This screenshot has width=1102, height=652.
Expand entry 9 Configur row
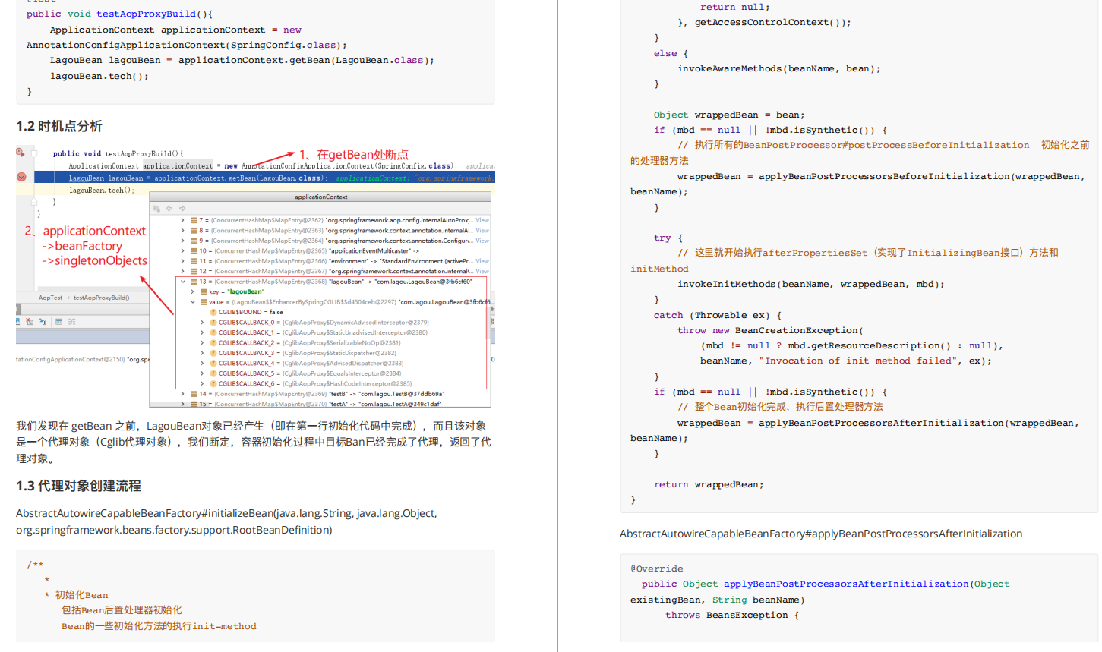[x=183, y=241]
